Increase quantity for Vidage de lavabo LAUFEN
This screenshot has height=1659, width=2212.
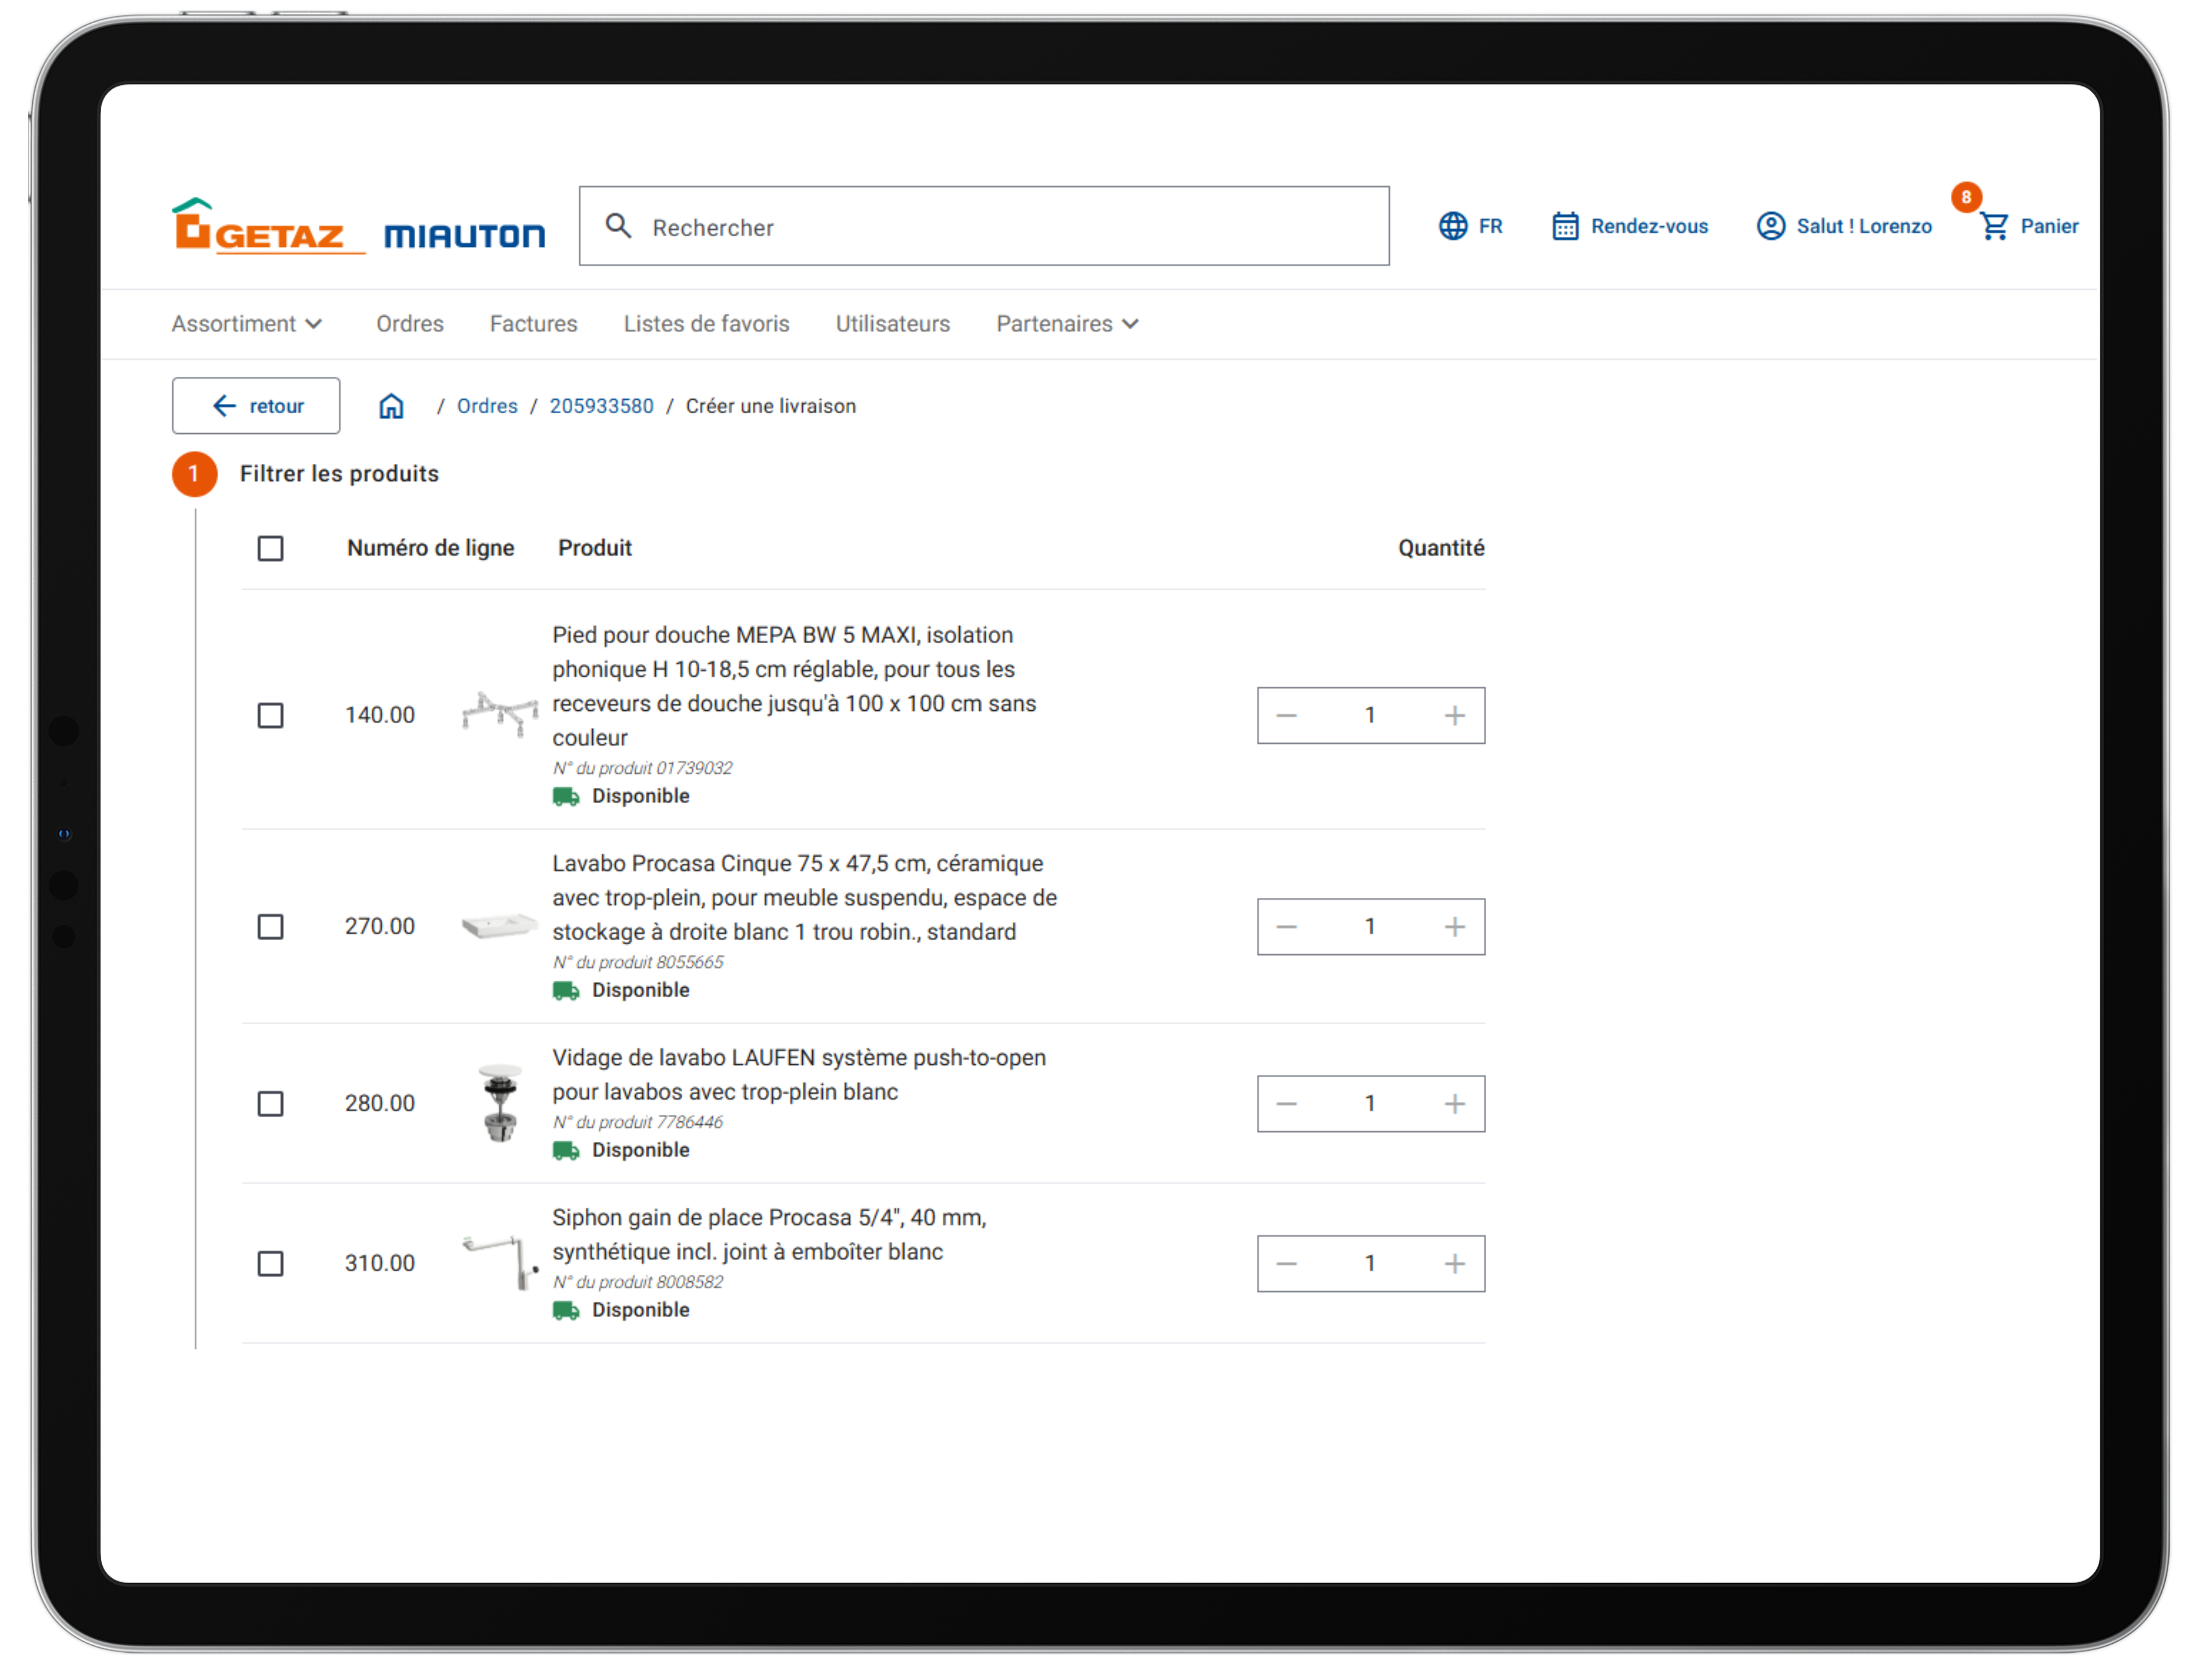(1455, 1104)
